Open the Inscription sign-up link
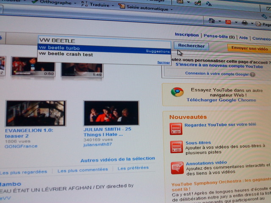The image size is (271, 203). (187, 35)
